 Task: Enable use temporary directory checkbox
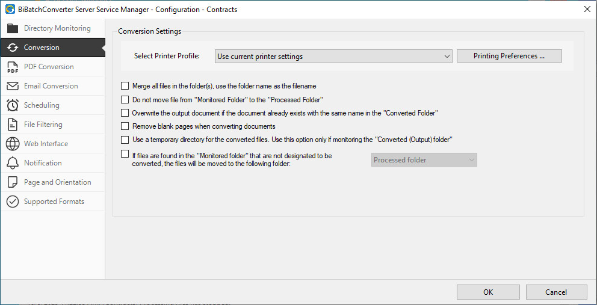point(125,140)
